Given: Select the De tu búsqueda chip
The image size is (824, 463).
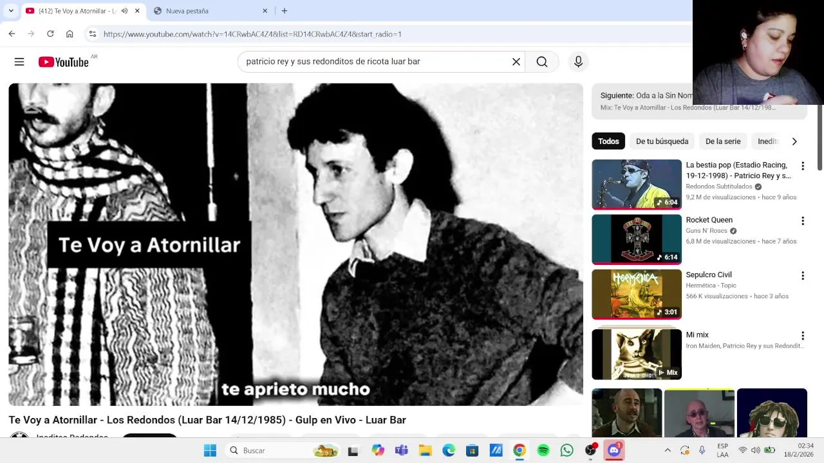Looking at the screenshot, I should click(662, 141).
